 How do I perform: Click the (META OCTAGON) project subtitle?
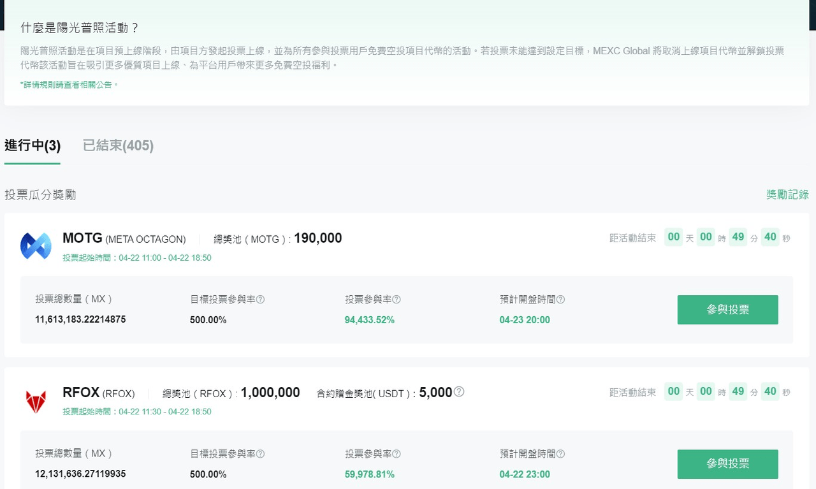point(145,240)
